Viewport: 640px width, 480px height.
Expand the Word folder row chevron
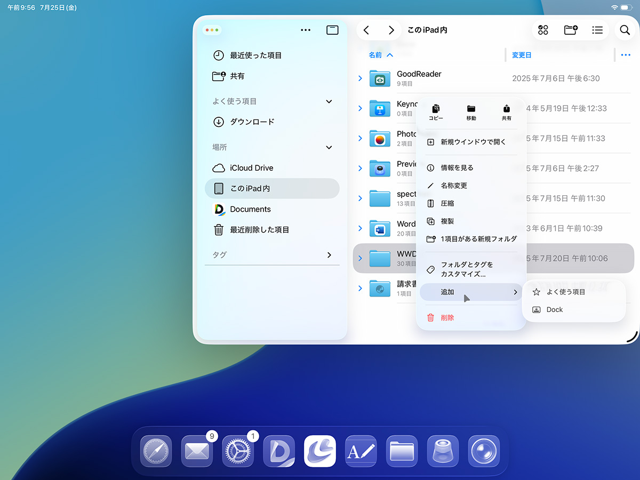[x=360, y=228]
